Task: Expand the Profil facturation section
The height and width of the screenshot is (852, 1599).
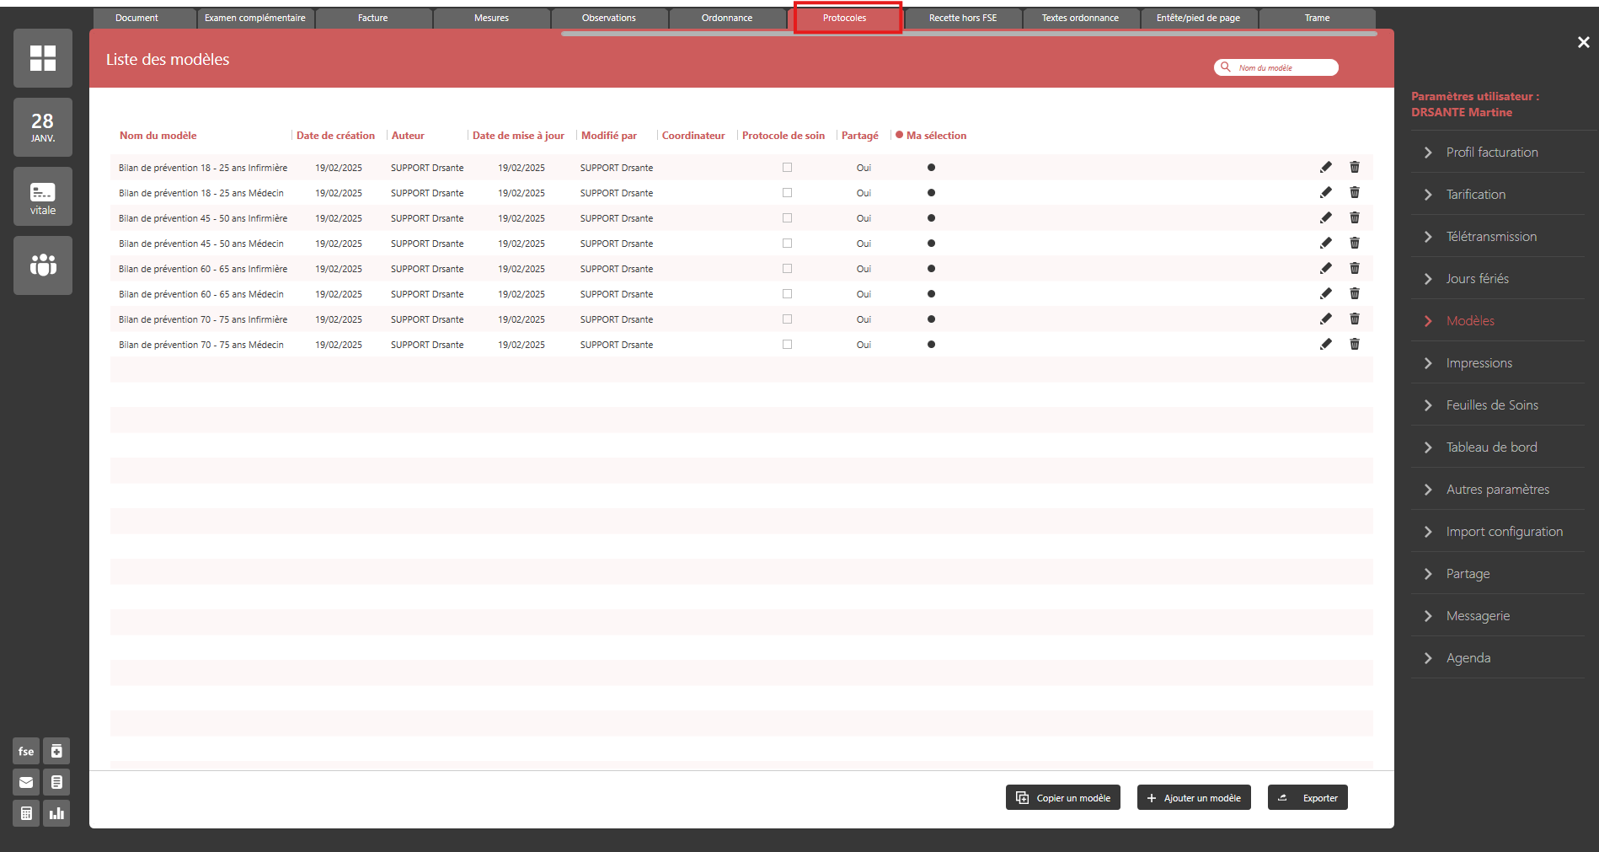Action: [x=1491, y=153]
